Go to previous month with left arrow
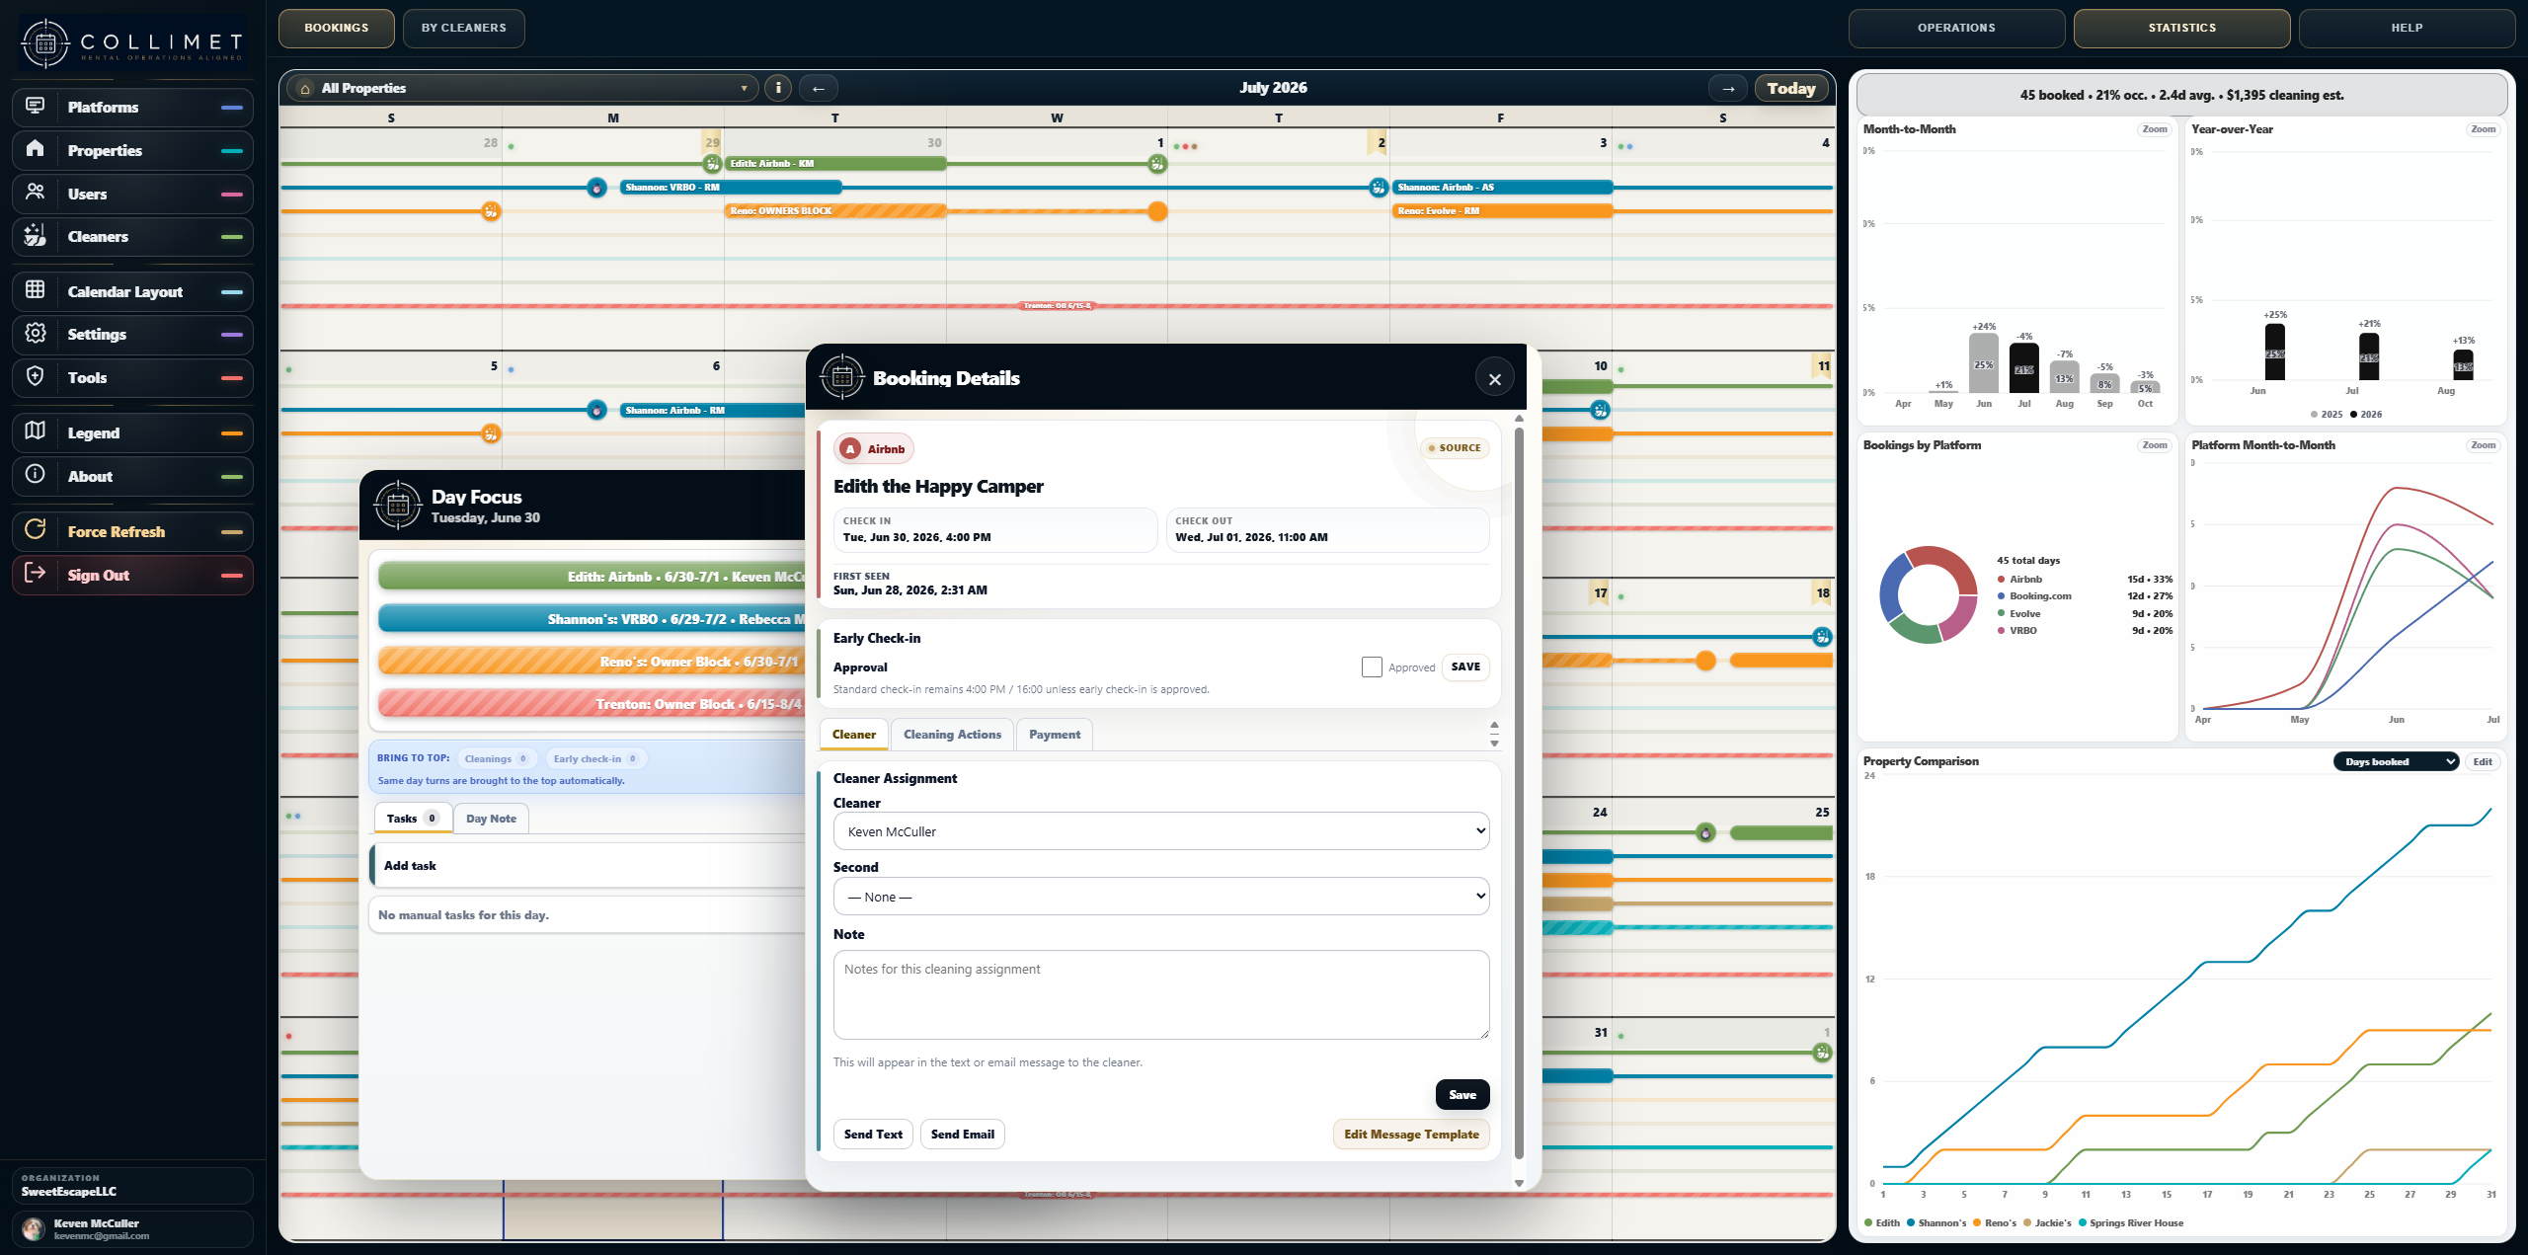Viewport: 2528px width, 1255px height. (x=819, y=89)
